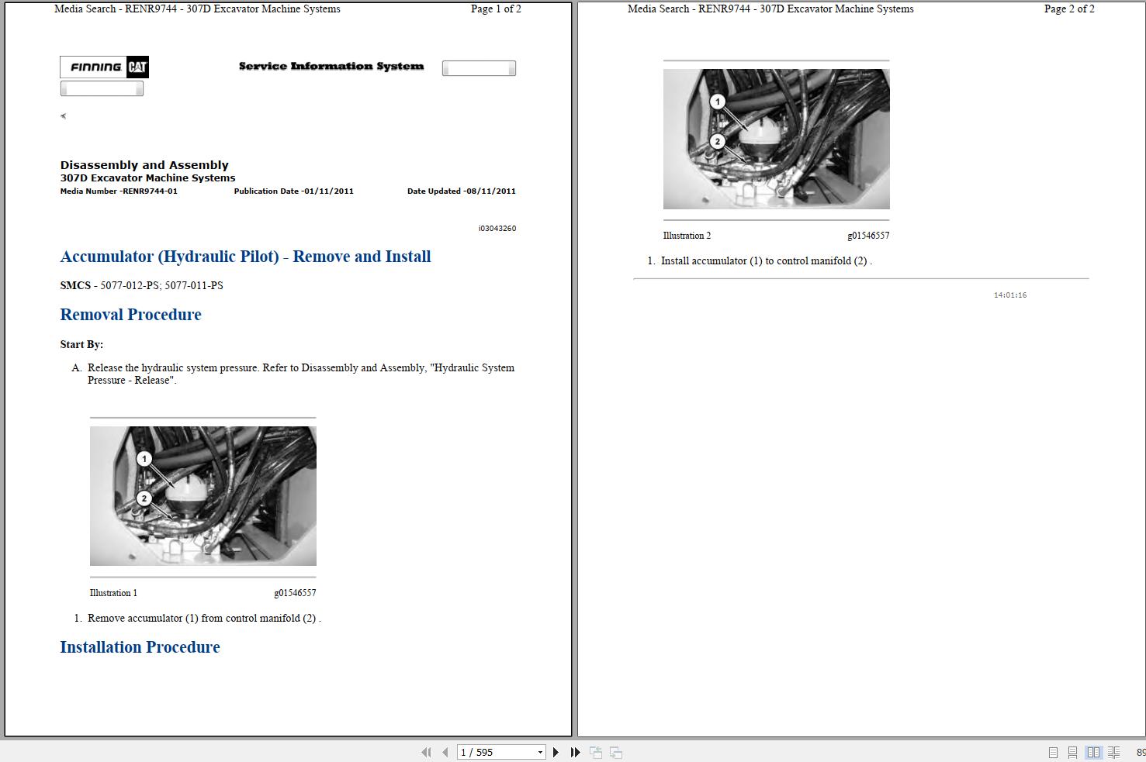This screenshot has height=762, width=1146.
Task: Enable continuous facing pages view
Action: coord(1113,752)
